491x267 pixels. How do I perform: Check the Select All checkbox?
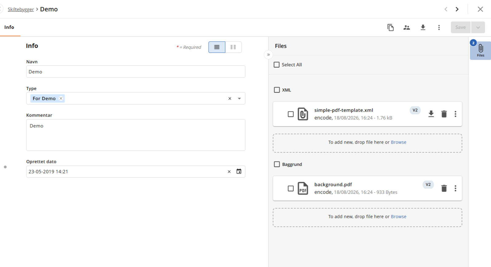point(277,65)
